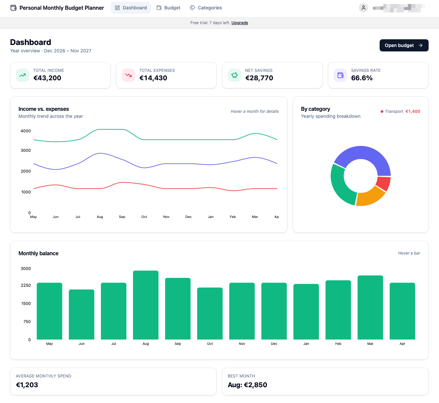Click the piggy bank Net Savings icon
Image resolution: width=439 pixels, height=403 pixels.
tap(234, 75)
